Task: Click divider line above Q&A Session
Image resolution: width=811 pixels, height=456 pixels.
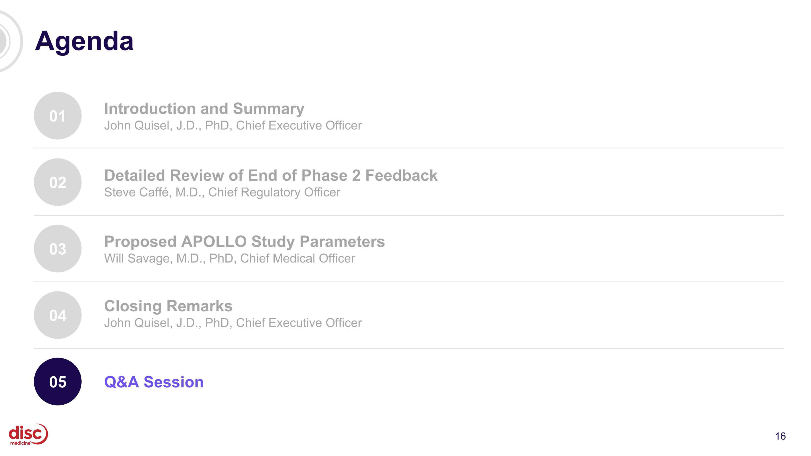Action: 409,348
